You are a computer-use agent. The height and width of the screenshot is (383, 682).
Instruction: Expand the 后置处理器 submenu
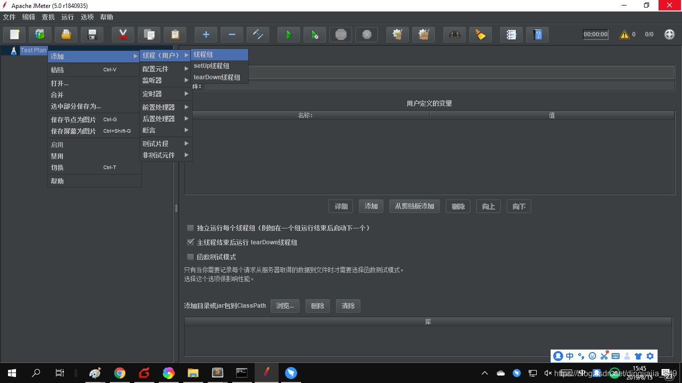coord(166,119)
